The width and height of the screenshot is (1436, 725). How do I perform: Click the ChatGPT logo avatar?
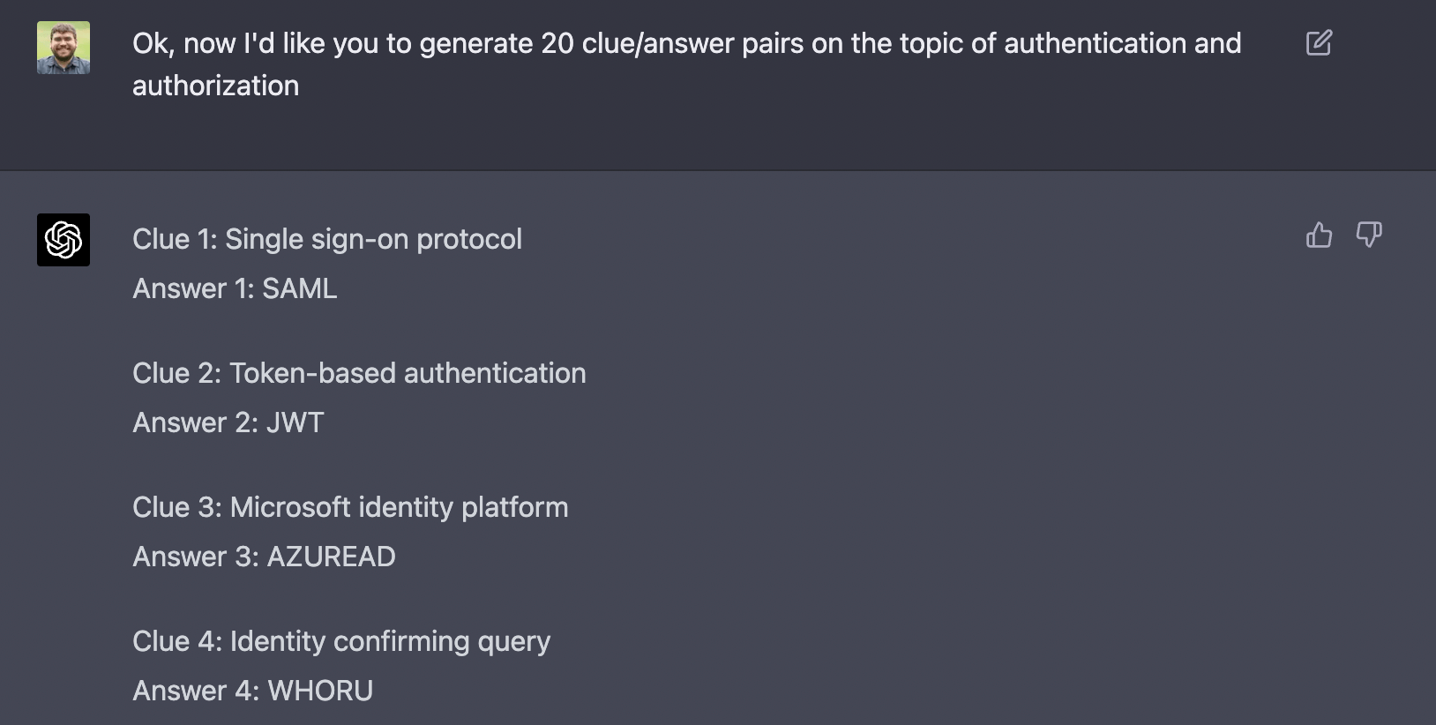point(64,240)
